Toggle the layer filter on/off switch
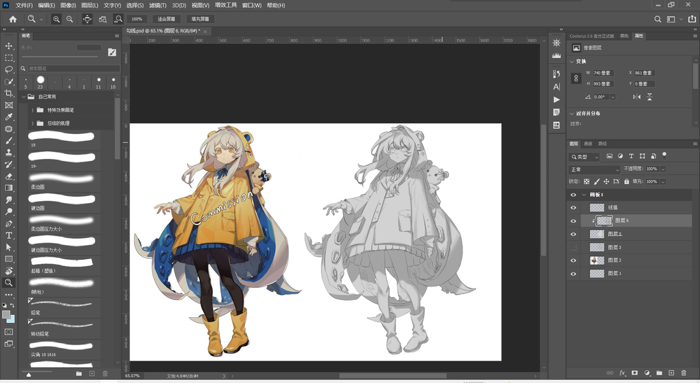Image resolution: width=700 pixels, height=383 pixels. coord(664,155)
